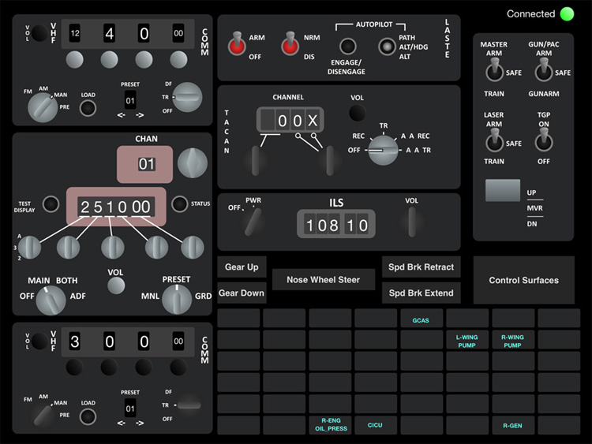Click the green Connected status indicator
This screenshot has width=592, height=444.
tap(567, 14)
